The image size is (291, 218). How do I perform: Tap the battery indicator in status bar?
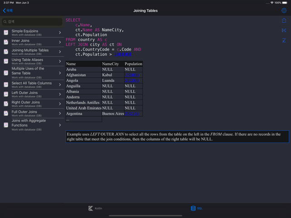click(285, 3)
